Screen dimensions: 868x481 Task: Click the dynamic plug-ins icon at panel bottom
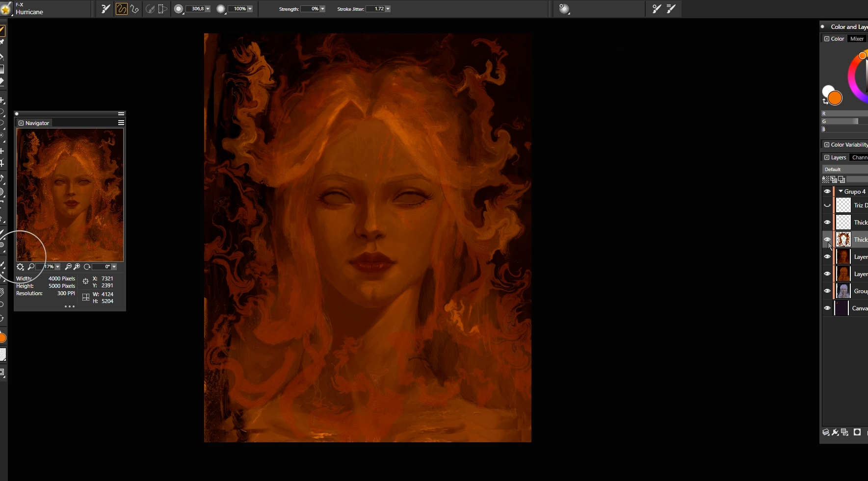coord(835,432)
